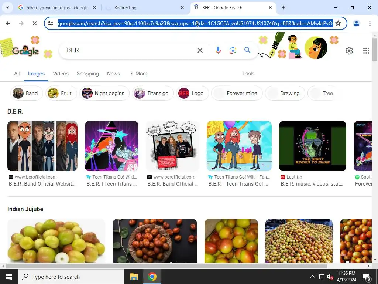Screen dimensions: 378x284
Task: Search by voice microphone icon
Action: coord(218,50)
